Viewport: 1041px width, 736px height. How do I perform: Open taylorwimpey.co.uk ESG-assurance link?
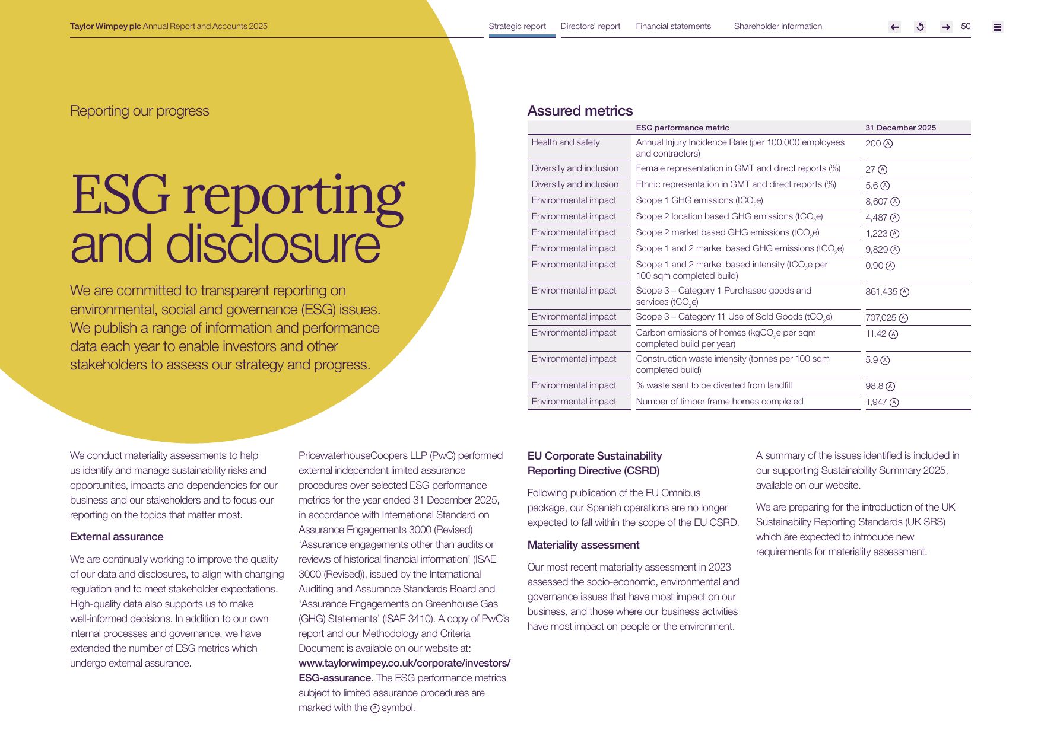click(x=404, y=670)
